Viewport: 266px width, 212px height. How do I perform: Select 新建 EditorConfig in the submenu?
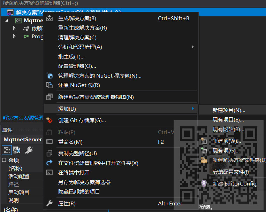232,184
